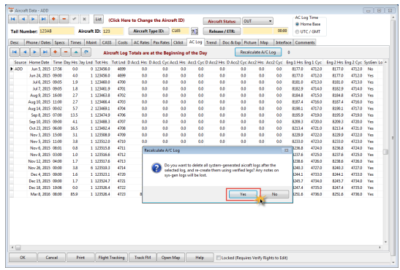Delete aircraft record with minus icon
Image resolution: width=400 pixels, height=270 pixels.
pos(64,19)
